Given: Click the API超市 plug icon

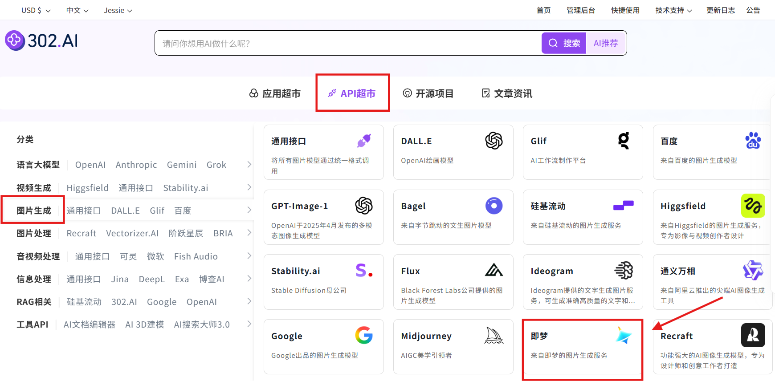Looking at the screenshot, I should coord(332,93).
